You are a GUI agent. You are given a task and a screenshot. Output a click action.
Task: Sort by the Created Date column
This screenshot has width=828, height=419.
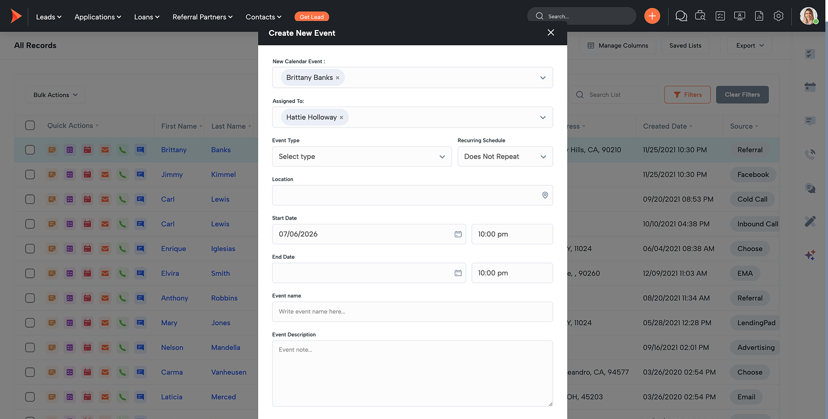coord(668,126)
